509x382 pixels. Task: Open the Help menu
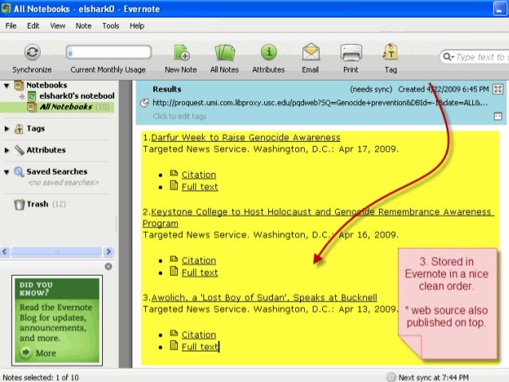(x=136, y=26)
